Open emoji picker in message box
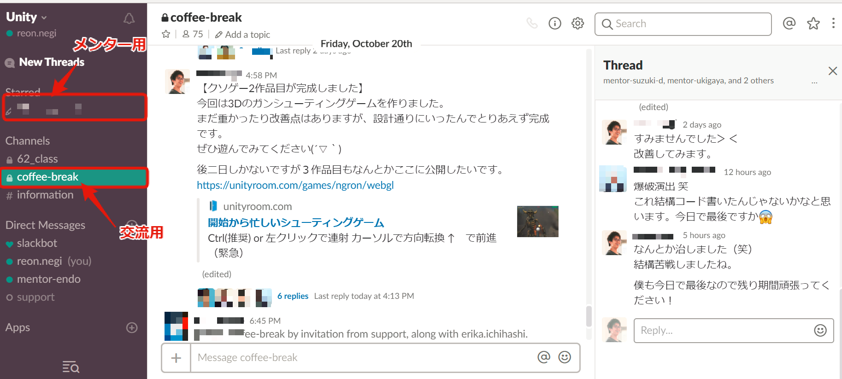 [x=565, y=357]
